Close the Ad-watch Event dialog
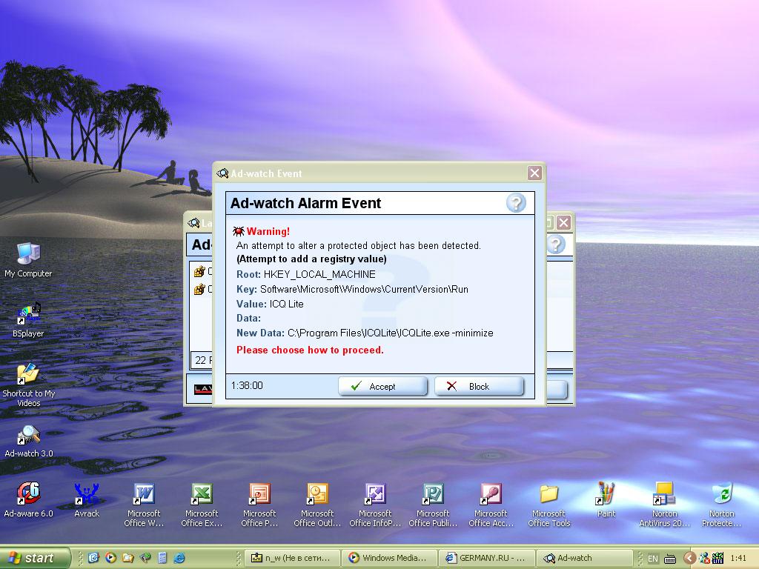The height and width of the screenshot is (569, 759). coord(534,173)
